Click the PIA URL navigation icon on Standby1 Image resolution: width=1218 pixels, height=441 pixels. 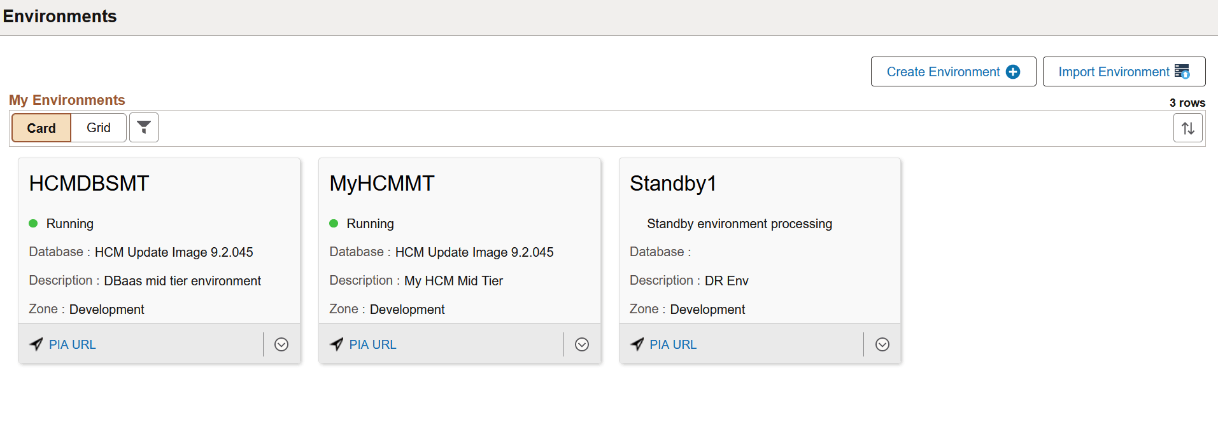(x=637, y=344)
